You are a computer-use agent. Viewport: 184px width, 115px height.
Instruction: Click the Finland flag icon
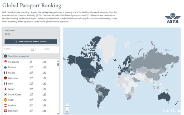point(5,67)
